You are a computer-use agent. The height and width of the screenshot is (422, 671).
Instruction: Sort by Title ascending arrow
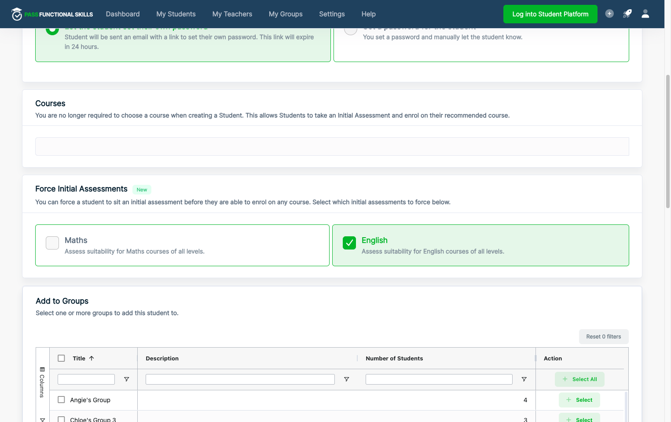(x=92, y=358)
